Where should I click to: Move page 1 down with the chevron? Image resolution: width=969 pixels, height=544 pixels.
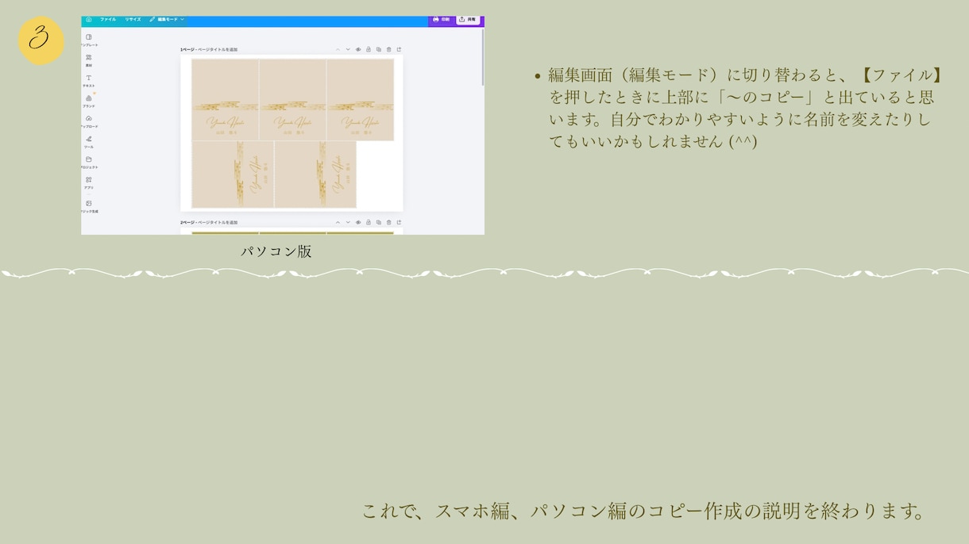click(x=348, y=49)
